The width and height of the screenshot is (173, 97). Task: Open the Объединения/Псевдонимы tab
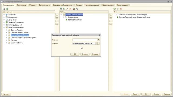(62, 5)
